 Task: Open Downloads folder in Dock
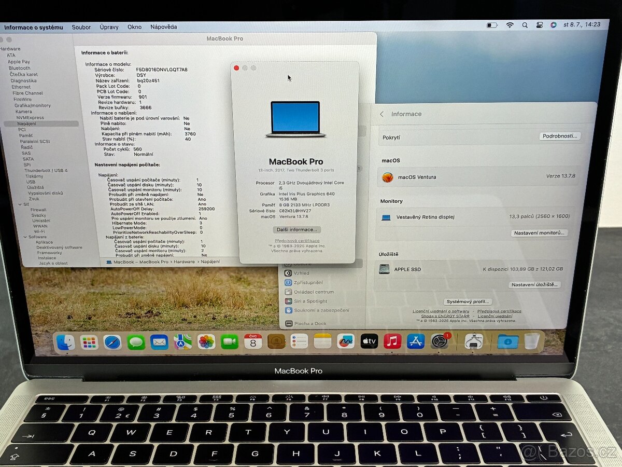[508, 341]
